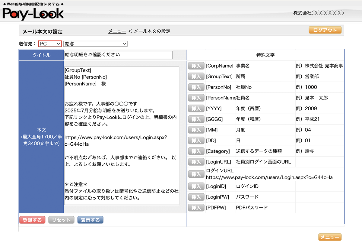362x246 pixels.
Task: Insert the [LoginURL] placeholder
Action: (196, 162)
